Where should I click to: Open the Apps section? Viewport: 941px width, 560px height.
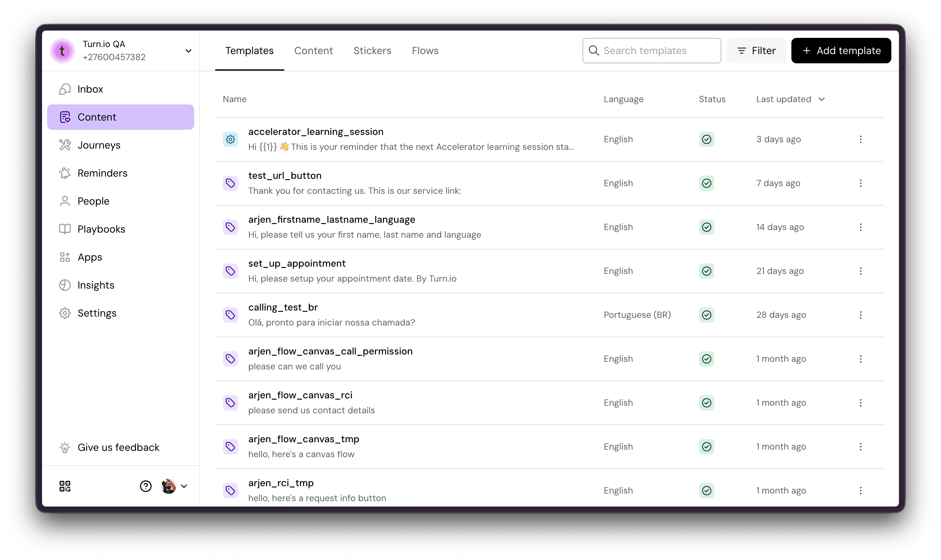pos(120,257)
